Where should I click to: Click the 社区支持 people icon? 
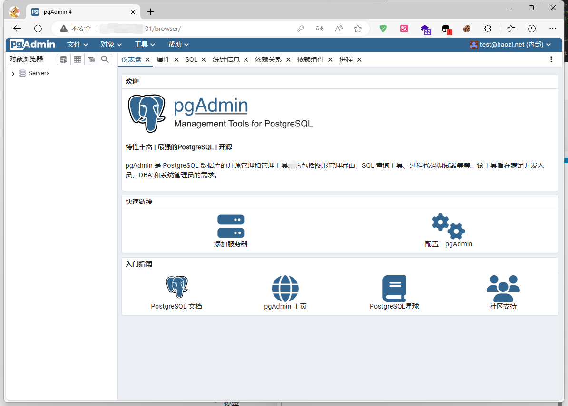(x=503, y=288)
